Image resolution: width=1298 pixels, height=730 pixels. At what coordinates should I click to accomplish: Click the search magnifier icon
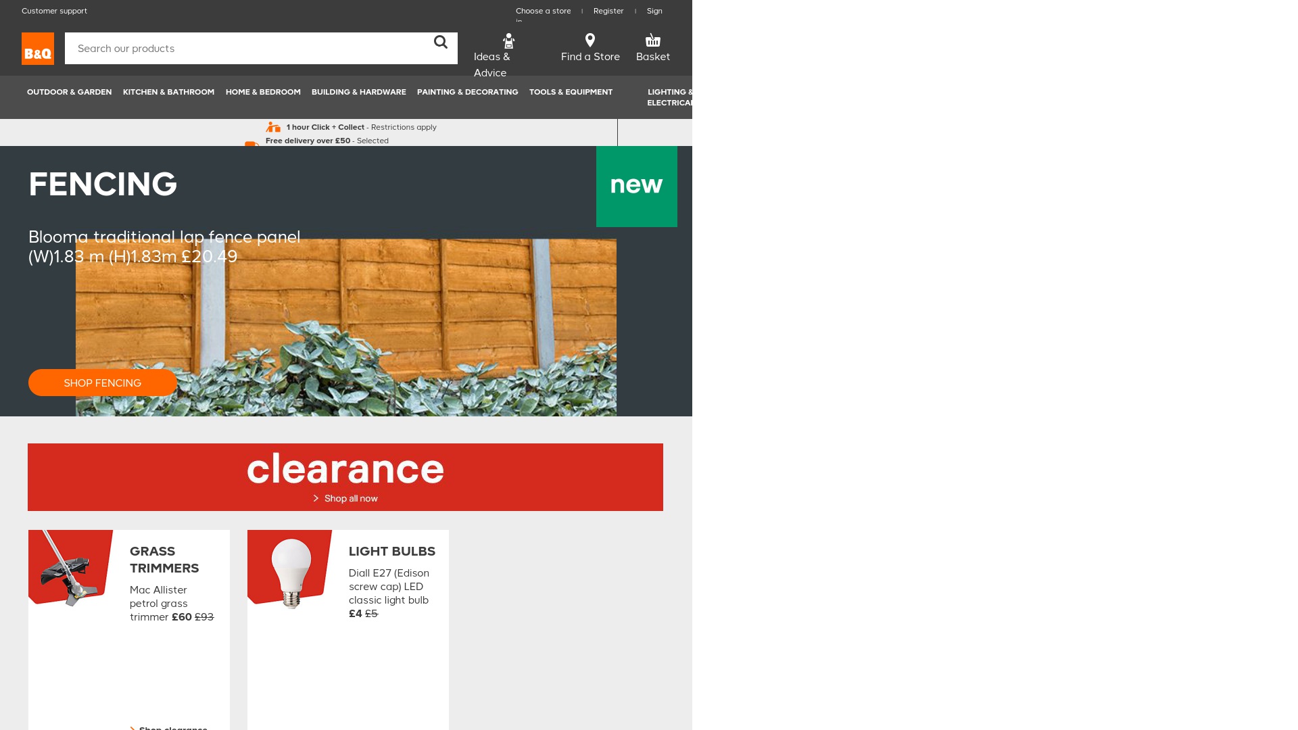pyautogui.click(x=441, y=43)
